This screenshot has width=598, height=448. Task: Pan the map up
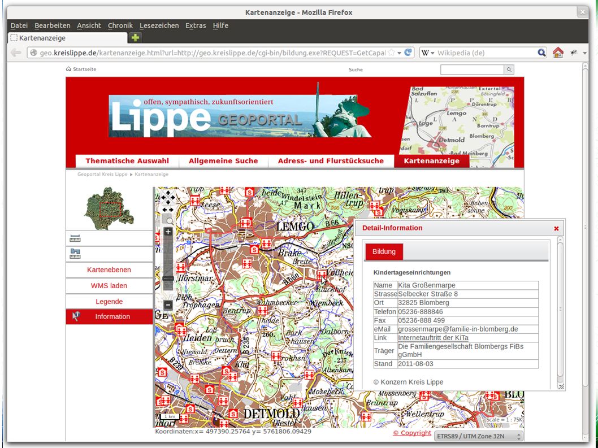click(168, 193)
